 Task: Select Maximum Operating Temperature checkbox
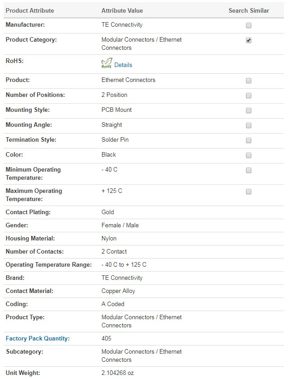point(249,192)
